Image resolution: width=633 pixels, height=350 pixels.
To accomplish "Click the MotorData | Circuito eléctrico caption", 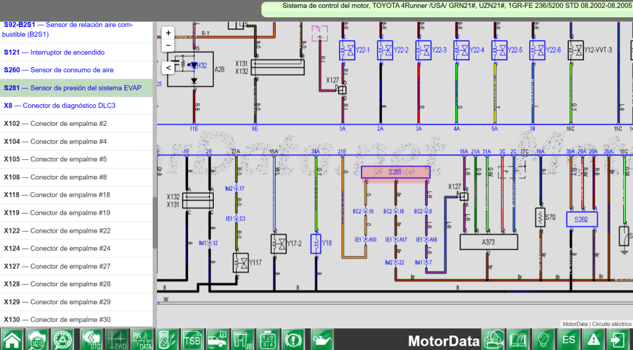I will (x=597, y=324).
